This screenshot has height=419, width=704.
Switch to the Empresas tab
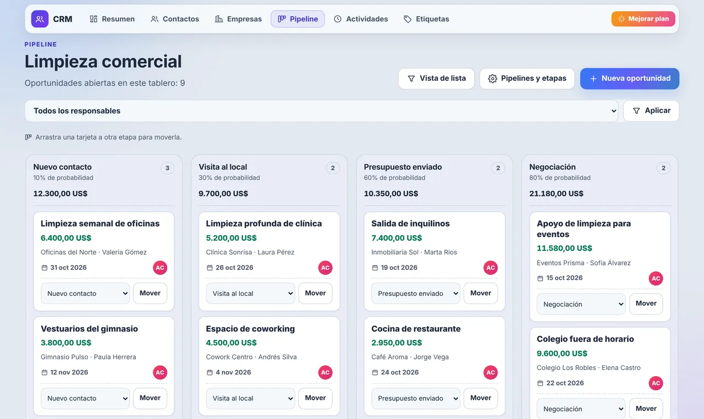[x=238, y=19]
